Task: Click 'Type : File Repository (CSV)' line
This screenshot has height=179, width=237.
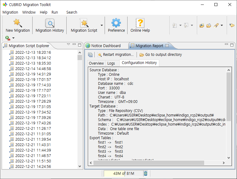Action: (x=120, y=111)
